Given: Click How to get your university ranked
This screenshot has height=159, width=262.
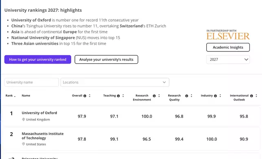Looking at the screenshot, I should 38,60.
